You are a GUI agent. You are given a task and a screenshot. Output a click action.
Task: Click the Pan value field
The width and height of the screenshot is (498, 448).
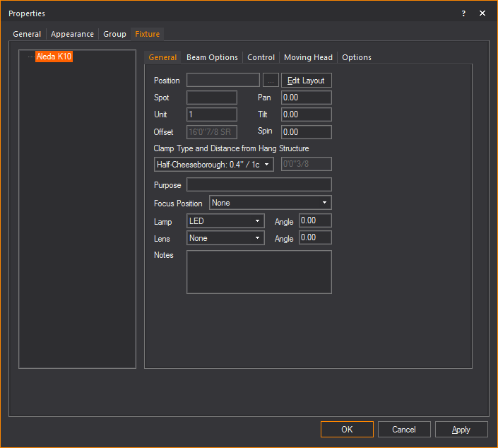point(306,98)
